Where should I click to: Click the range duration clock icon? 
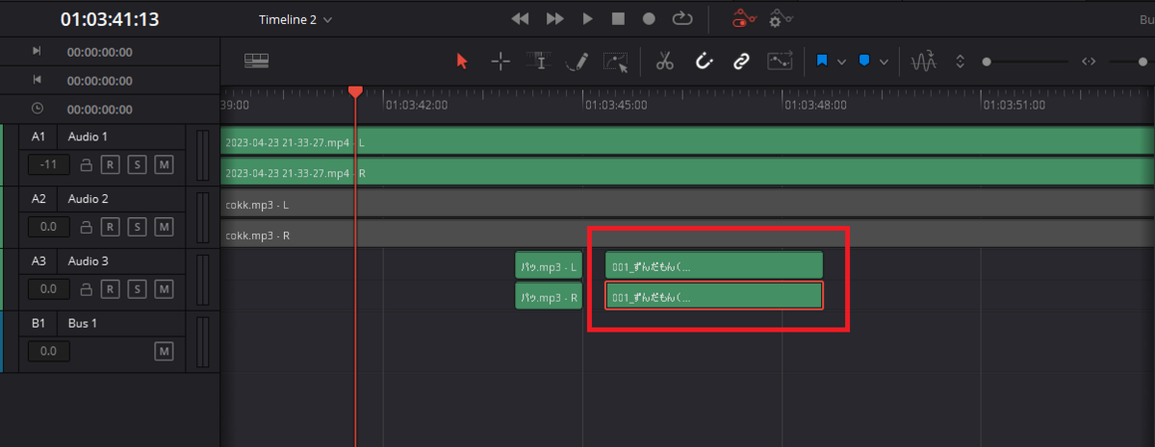37,108
